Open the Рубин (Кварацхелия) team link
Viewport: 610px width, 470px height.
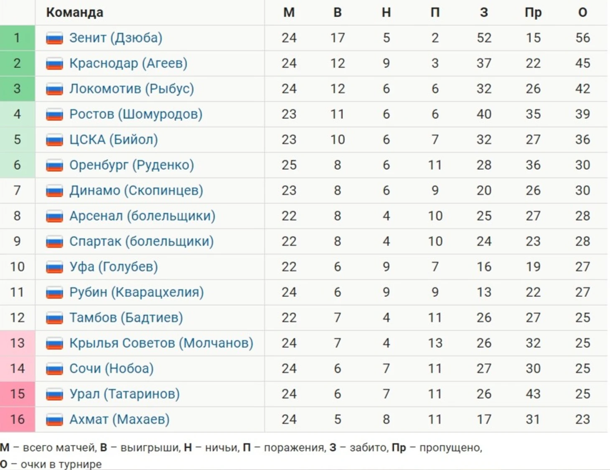coord(137,292)
